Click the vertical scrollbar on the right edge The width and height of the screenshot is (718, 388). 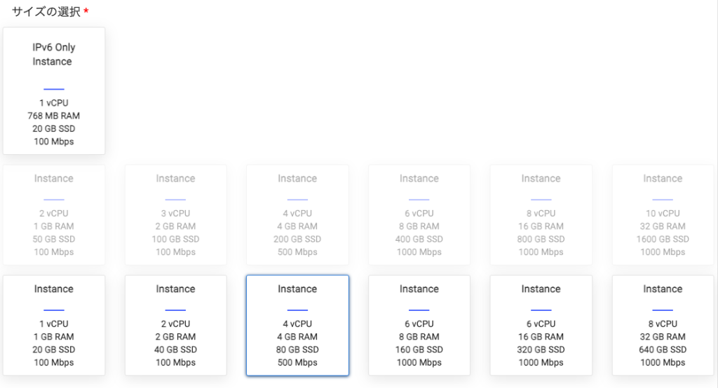pyautogui.click(x=715, y=194)
